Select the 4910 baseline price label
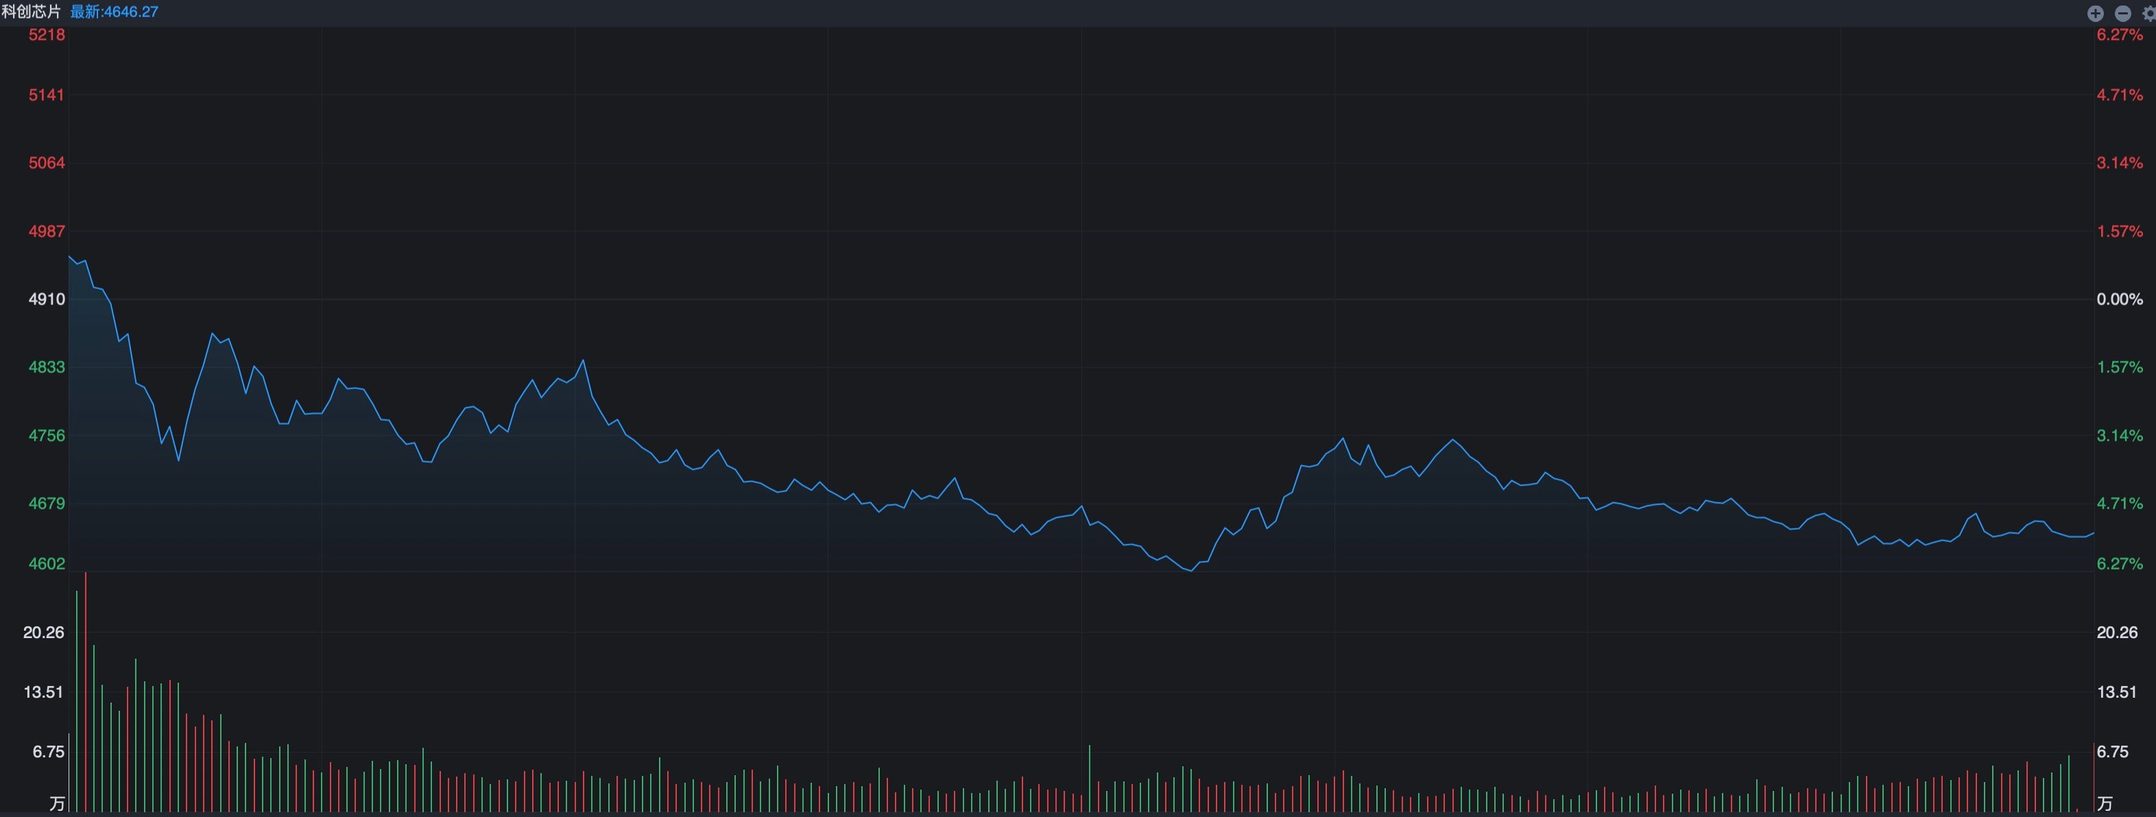Image resolution: width=2156 pixels, height=817 pixels. pos(47,299)
